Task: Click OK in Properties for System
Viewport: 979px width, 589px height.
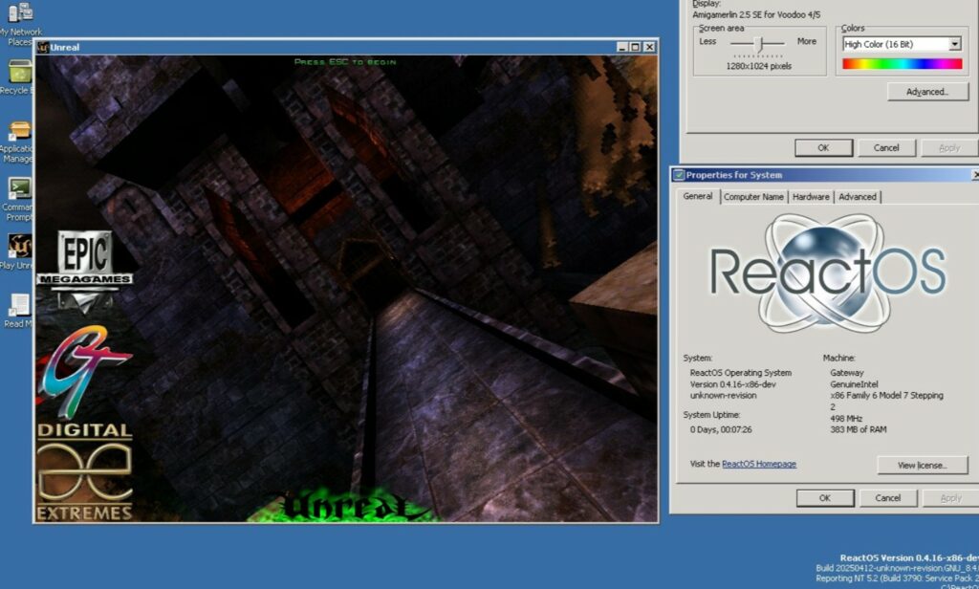Action: [825, 498]
